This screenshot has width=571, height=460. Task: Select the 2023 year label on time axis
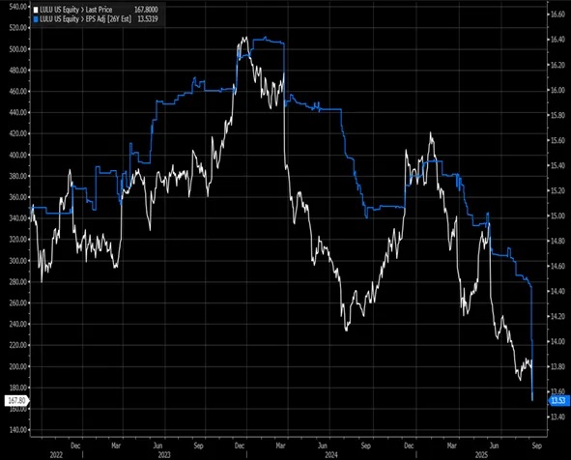164,455
